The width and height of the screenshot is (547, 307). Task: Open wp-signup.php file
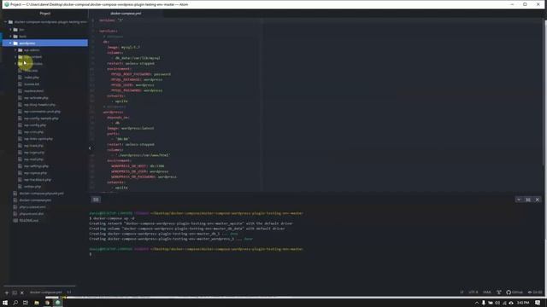coord(35,173)
